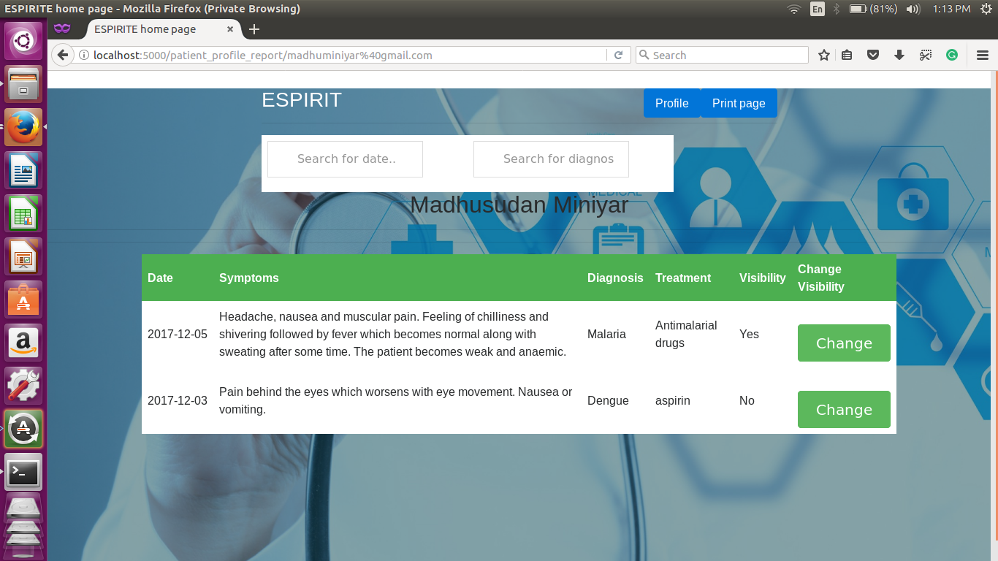
Task: Open the battery indicator showing 81%
Action: [874, 9]
